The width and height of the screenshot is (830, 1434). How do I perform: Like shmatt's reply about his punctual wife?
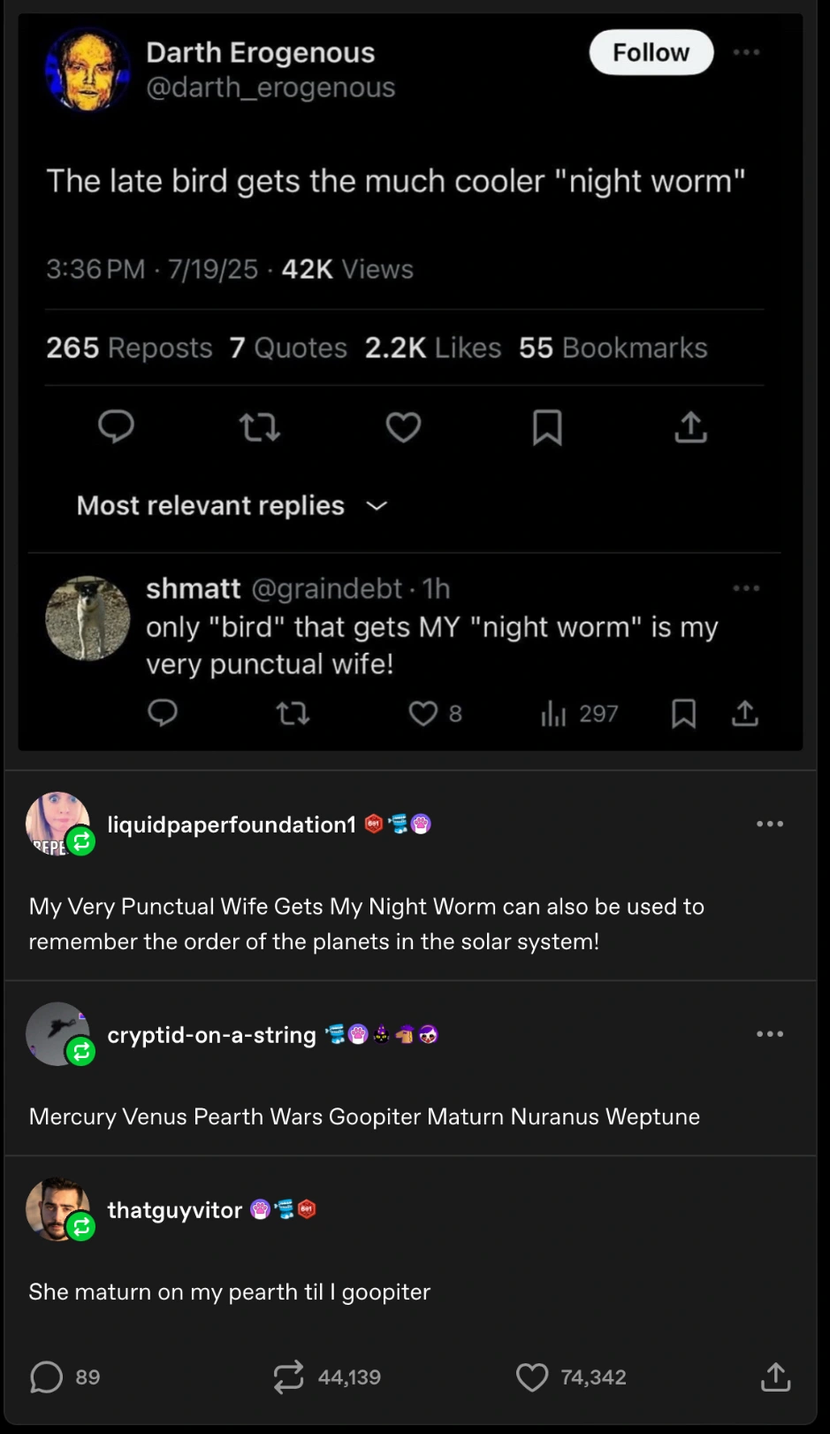point(423,713)
